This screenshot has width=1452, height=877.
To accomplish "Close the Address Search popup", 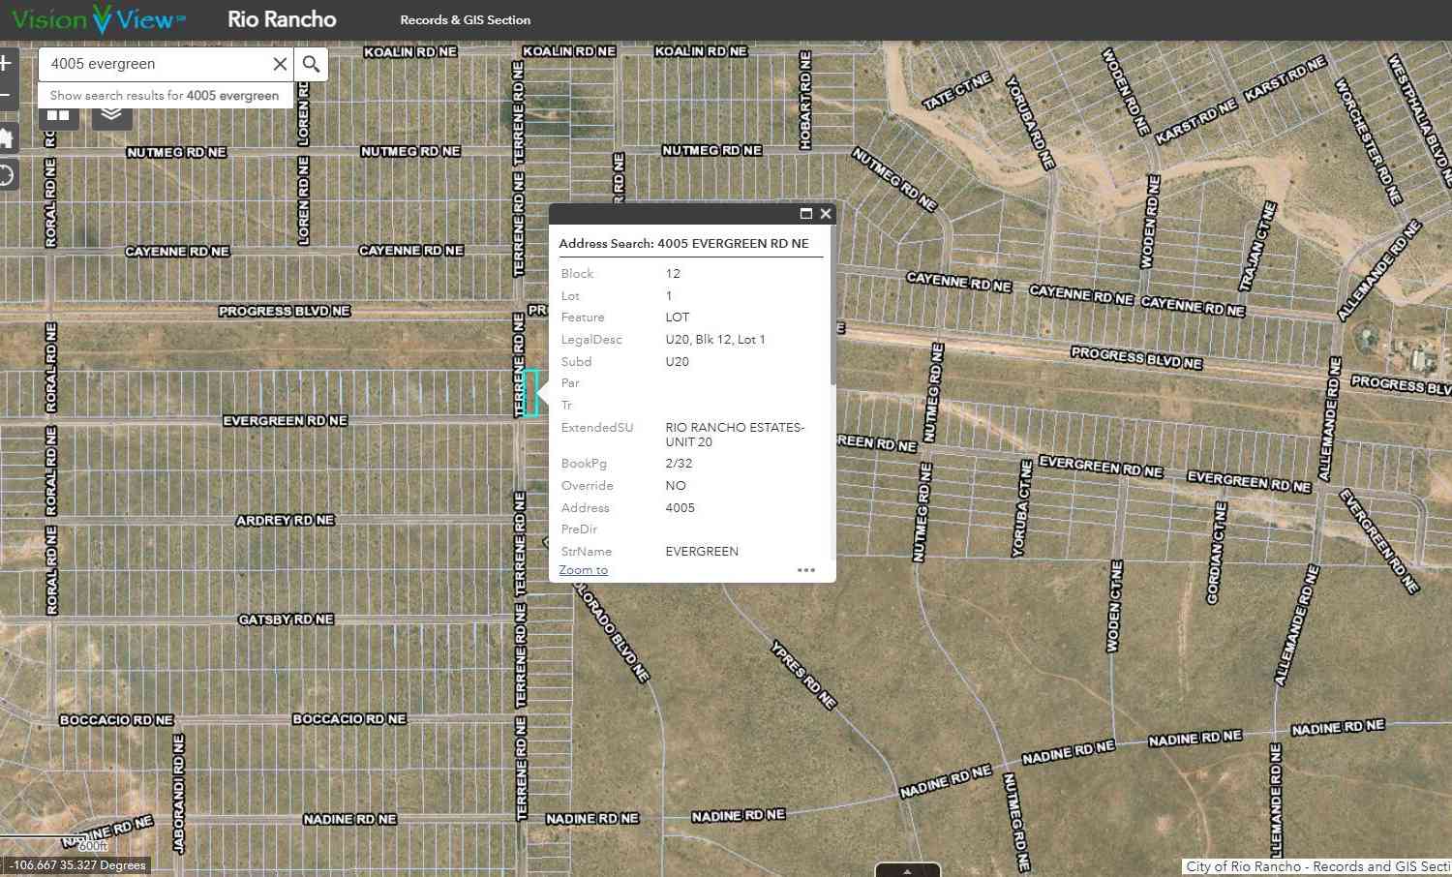I will point(826,214).
